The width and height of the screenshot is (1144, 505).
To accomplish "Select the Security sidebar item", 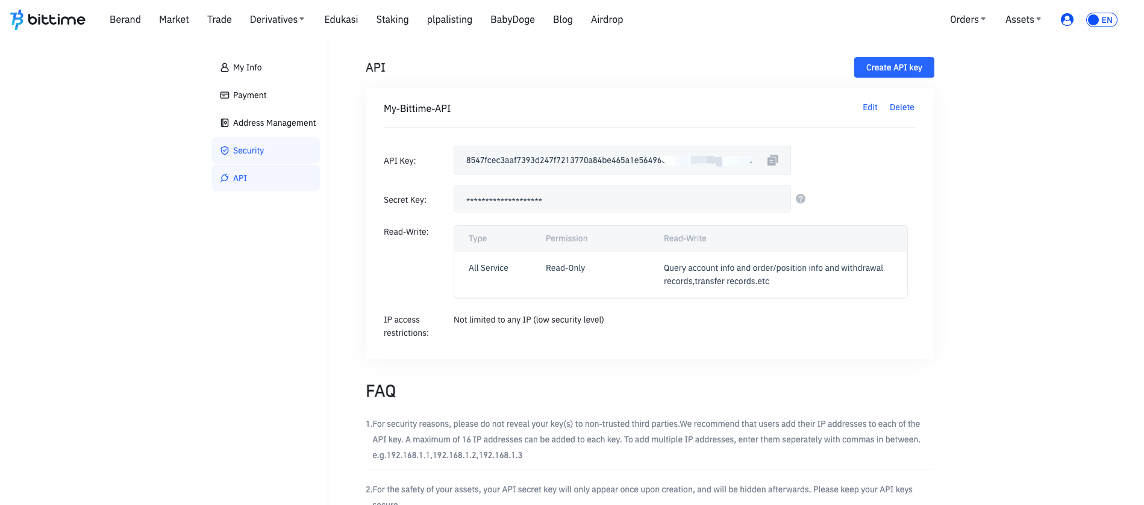I will (x=266, y=150).
